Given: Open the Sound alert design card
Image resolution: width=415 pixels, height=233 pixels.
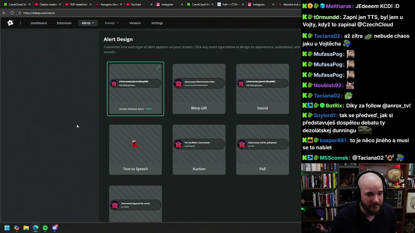Looking at the screenshot, I should (x=263, y=89).
